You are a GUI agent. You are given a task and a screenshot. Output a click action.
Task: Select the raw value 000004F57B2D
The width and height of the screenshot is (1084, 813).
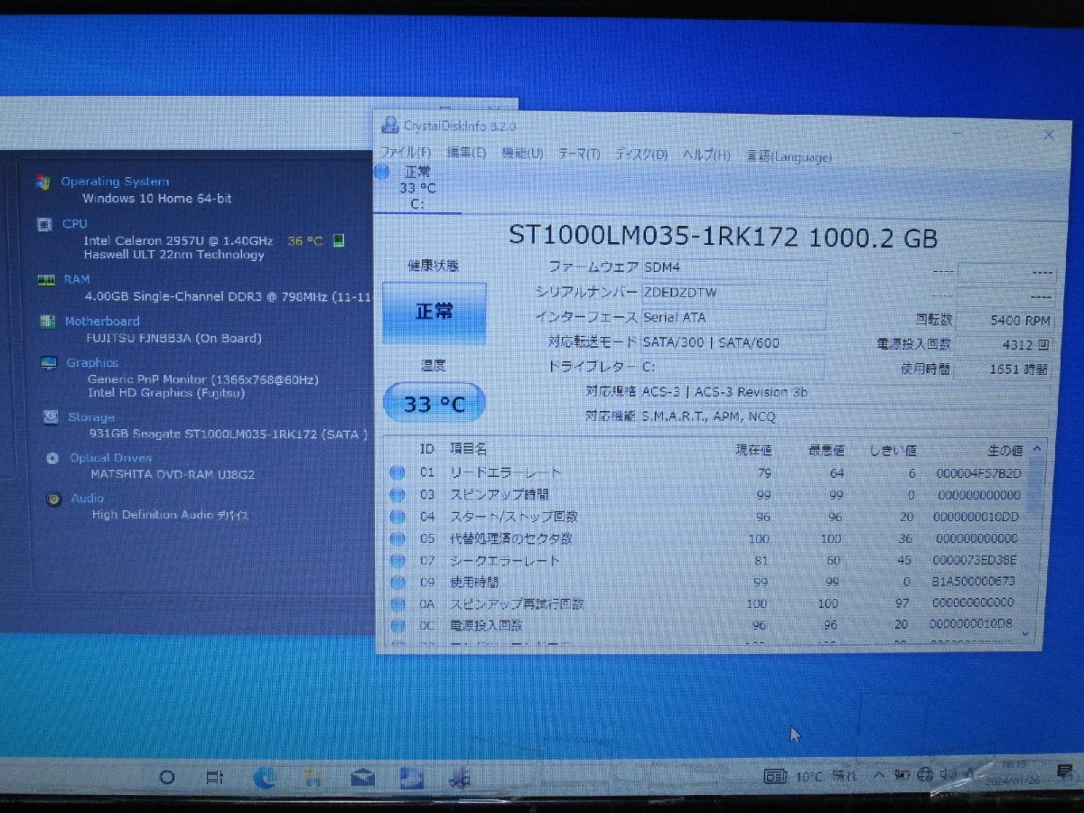coord(978,473)
